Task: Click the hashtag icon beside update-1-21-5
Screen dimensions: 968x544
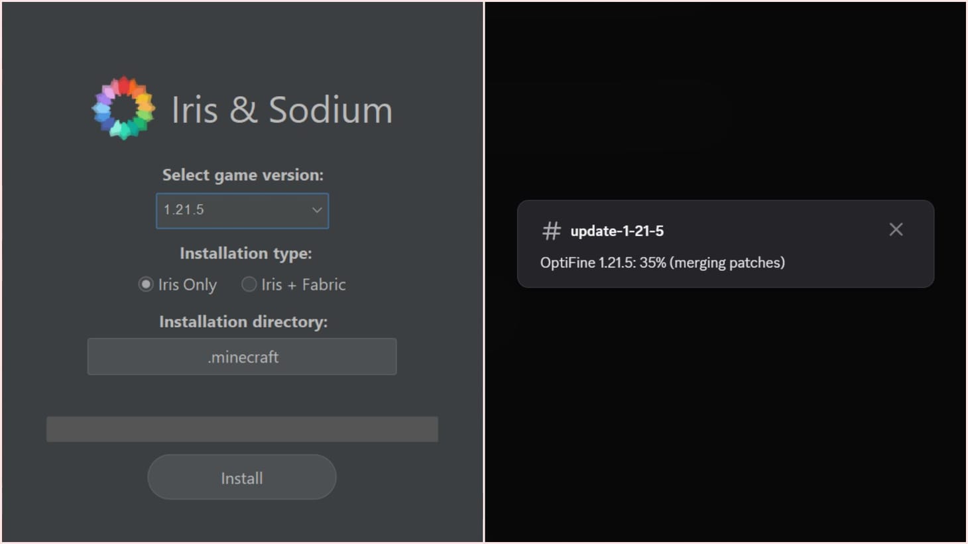Action: coord(551,231)
